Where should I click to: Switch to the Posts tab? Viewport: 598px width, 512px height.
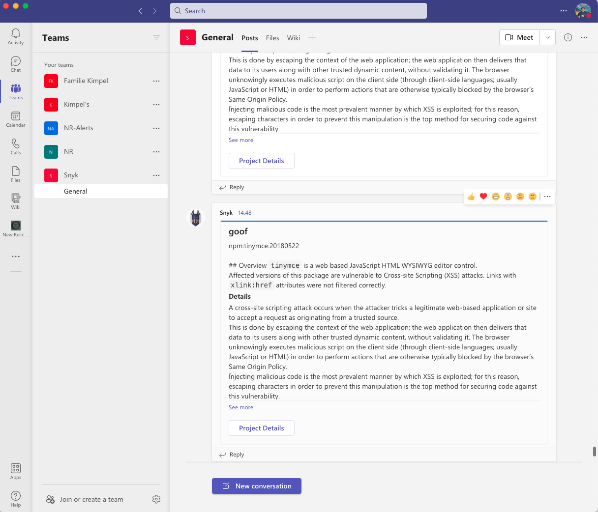[x=250, y=38]
